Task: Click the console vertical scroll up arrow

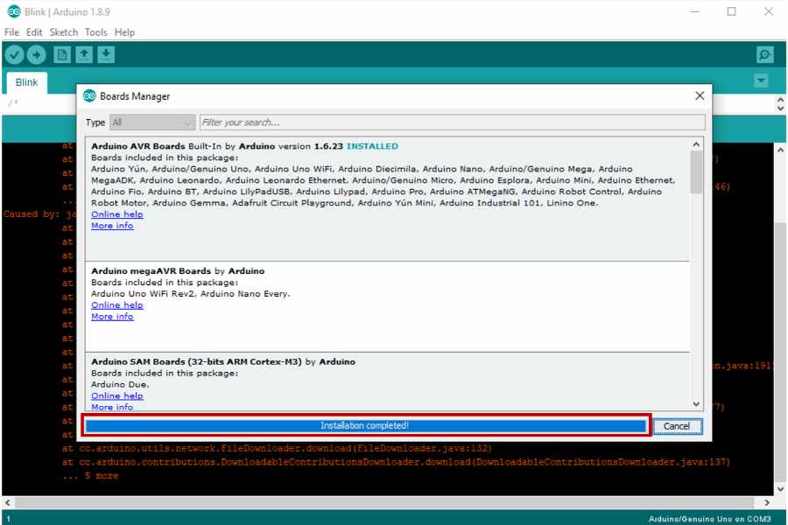Action: point(780,150)
